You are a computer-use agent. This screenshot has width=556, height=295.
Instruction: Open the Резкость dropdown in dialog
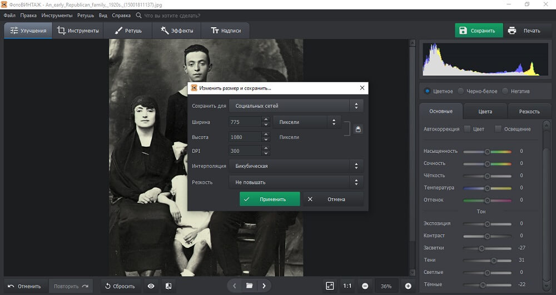[x=296, y=182]
